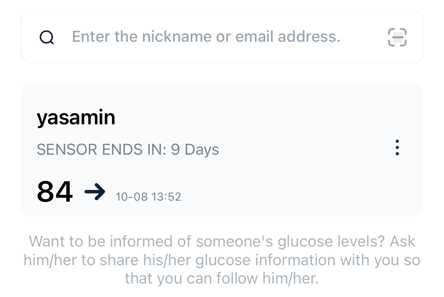The height and width of the screenshot is (297, 444).
Task: Tap the scan code icon in search bar
Action: [397, 37]
